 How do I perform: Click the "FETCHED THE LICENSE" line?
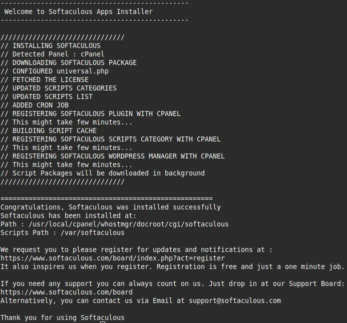pyautogui.click(x=50, y=79)
